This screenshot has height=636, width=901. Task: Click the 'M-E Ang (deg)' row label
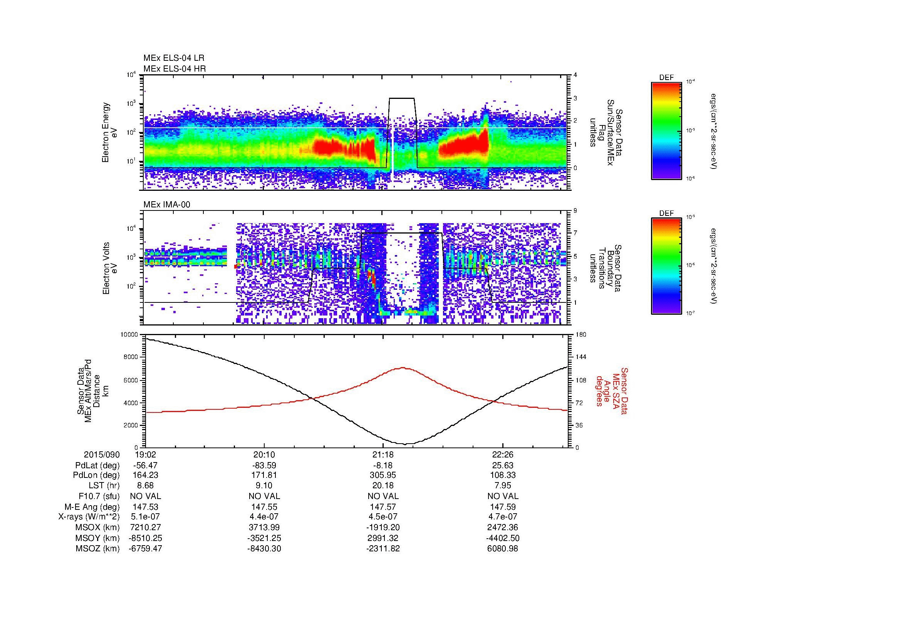[x=93, y=507]
